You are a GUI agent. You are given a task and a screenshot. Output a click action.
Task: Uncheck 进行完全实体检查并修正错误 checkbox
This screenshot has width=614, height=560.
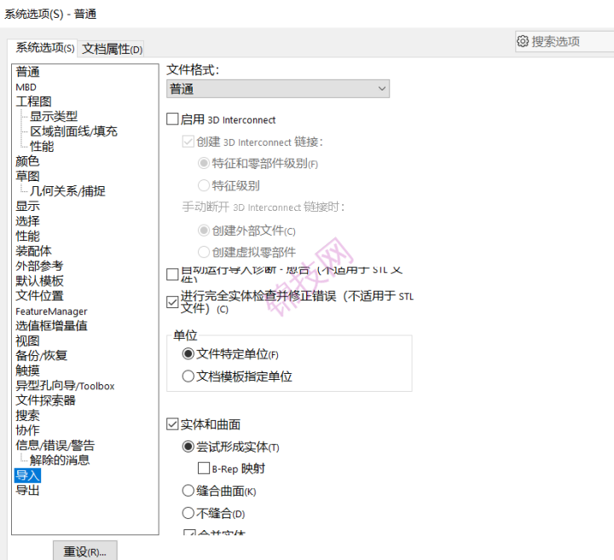pyautogui.click(x=172, y=302)
